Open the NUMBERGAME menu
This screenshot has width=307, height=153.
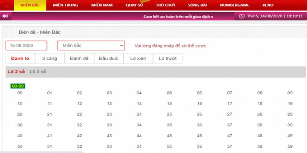234,5
